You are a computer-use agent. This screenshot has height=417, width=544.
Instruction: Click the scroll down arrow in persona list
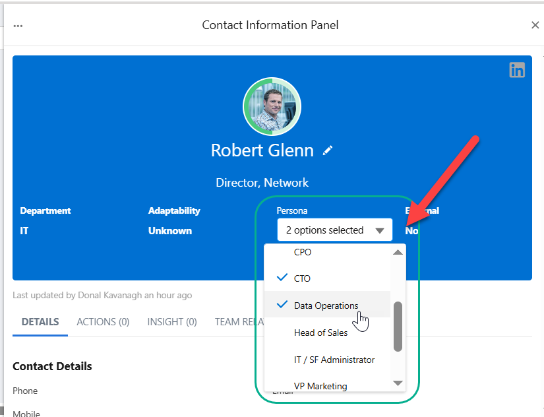pos(398,383)
